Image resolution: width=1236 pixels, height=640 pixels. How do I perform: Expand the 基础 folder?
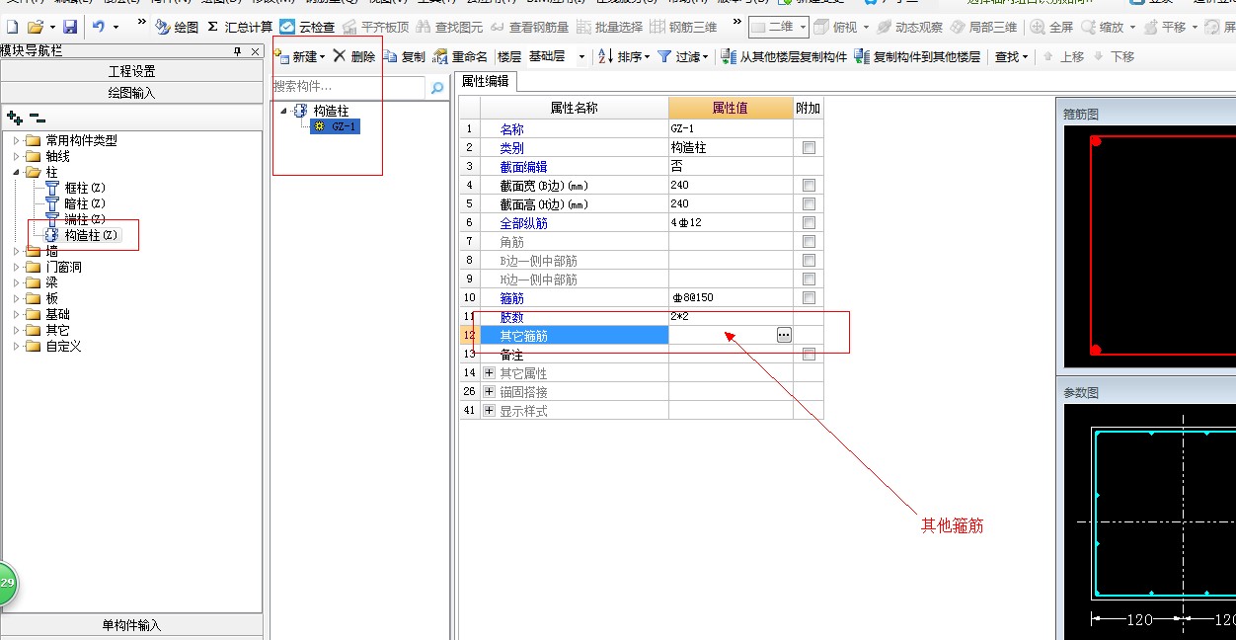pos(16,314)
